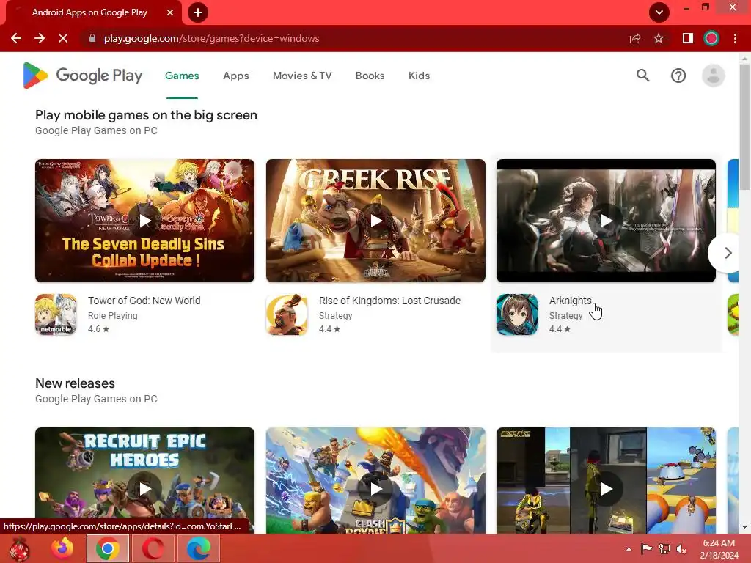Click the Role Playing genre under Tower of God
The width and height of the screenshot is (751, 563).
tap(112, 316)
